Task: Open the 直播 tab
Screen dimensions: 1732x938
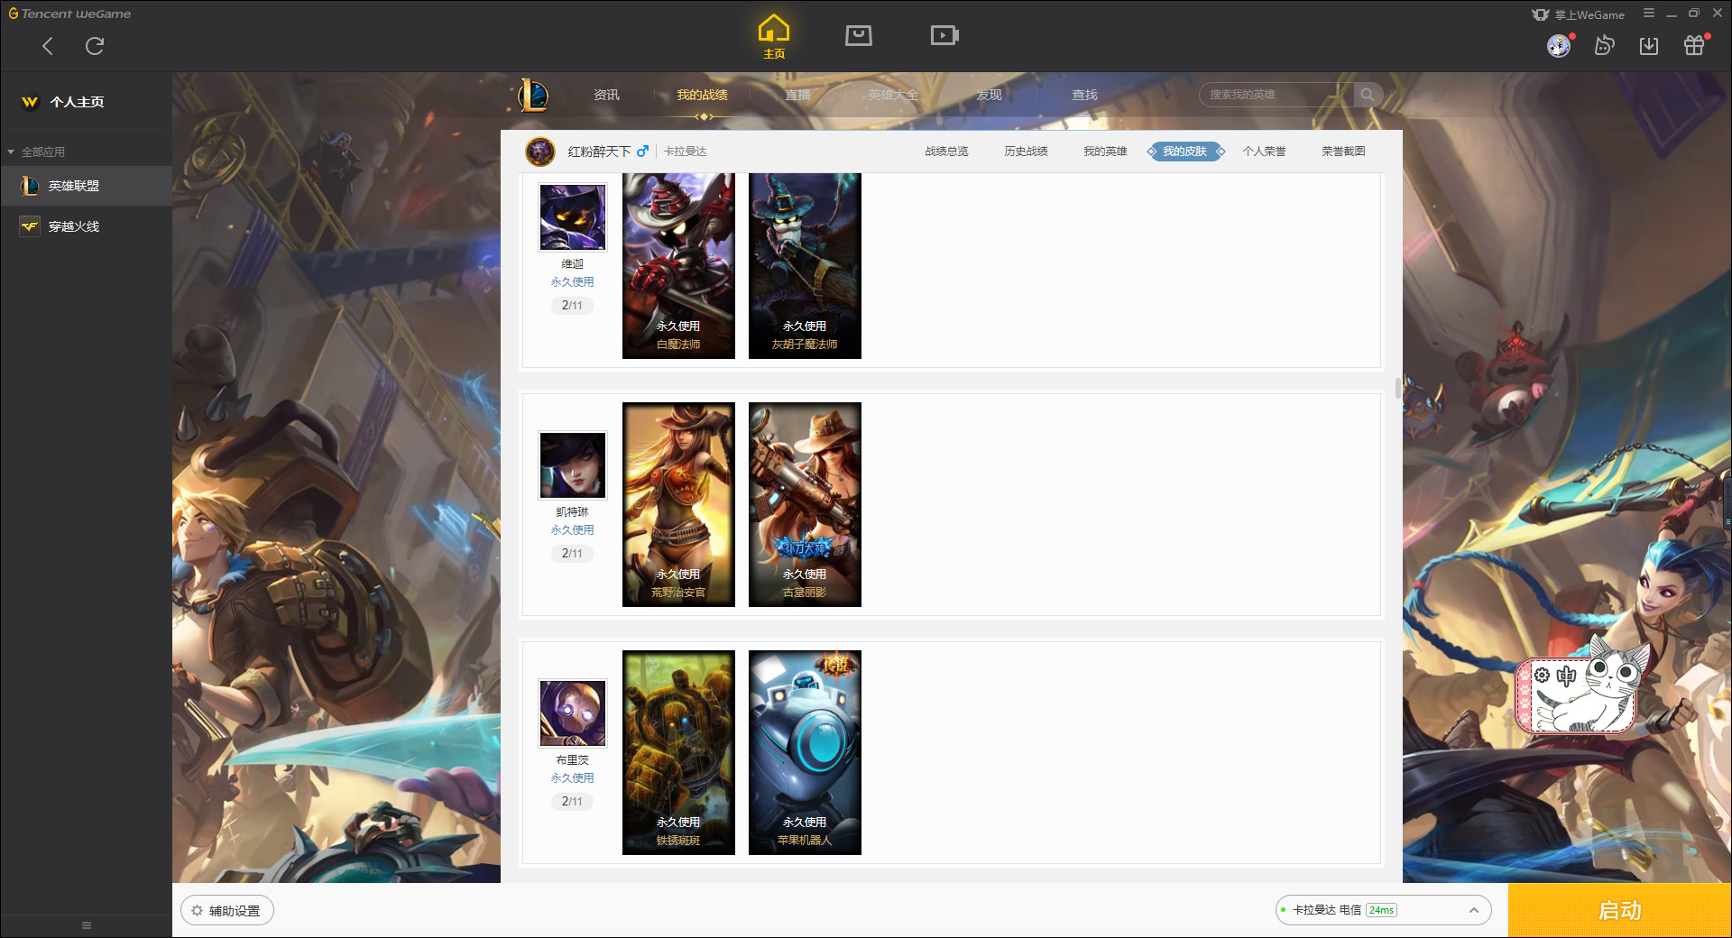Action: (x=797, y=95)
